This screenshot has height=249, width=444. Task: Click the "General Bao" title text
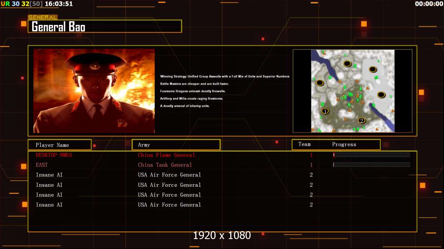point(58,27)
